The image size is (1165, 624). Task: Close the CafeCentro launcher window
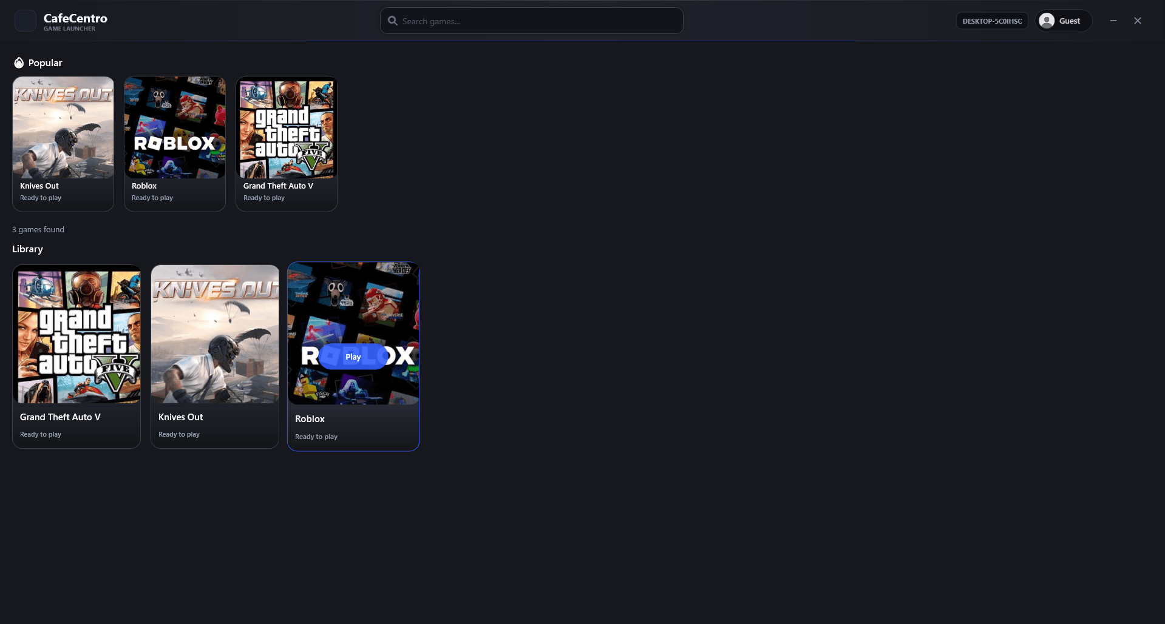click(1138, 21)
